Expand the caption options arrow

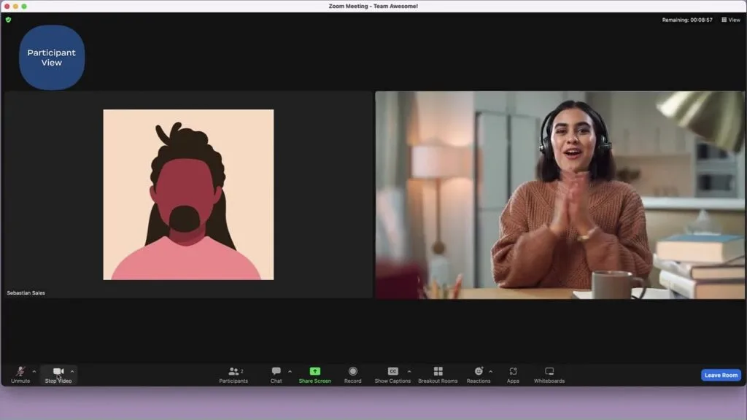(x=409, y=372)
